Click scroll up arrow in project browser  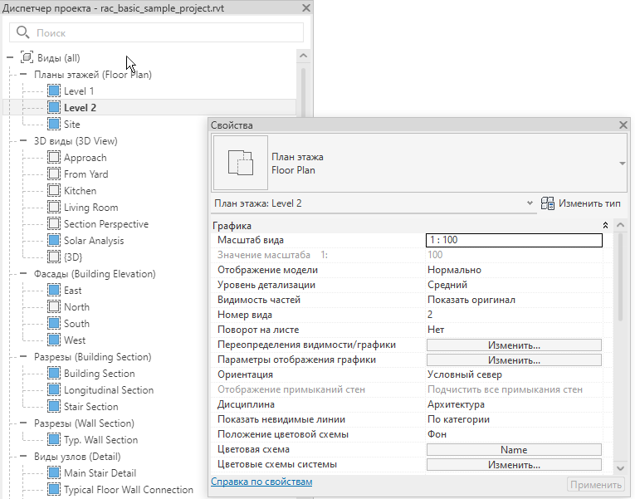tap(303, 56)
